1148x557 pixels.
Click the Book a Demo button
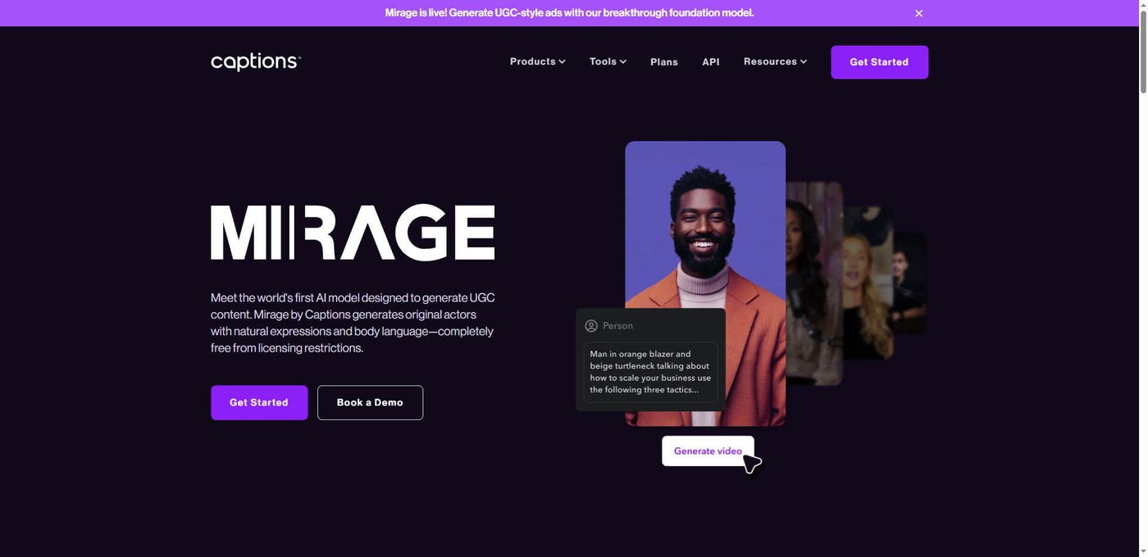coord(370,403)
